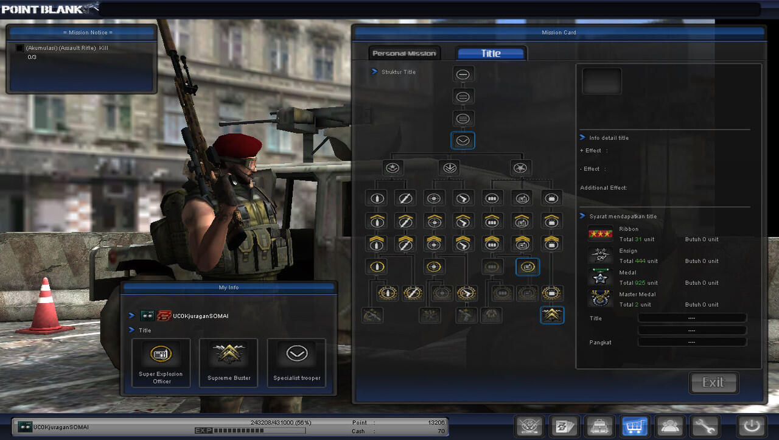Image resolution: width=779 pixels, height=440 pixels.
Task: Switch to the Title tab
Action: (x=491, y=54)
